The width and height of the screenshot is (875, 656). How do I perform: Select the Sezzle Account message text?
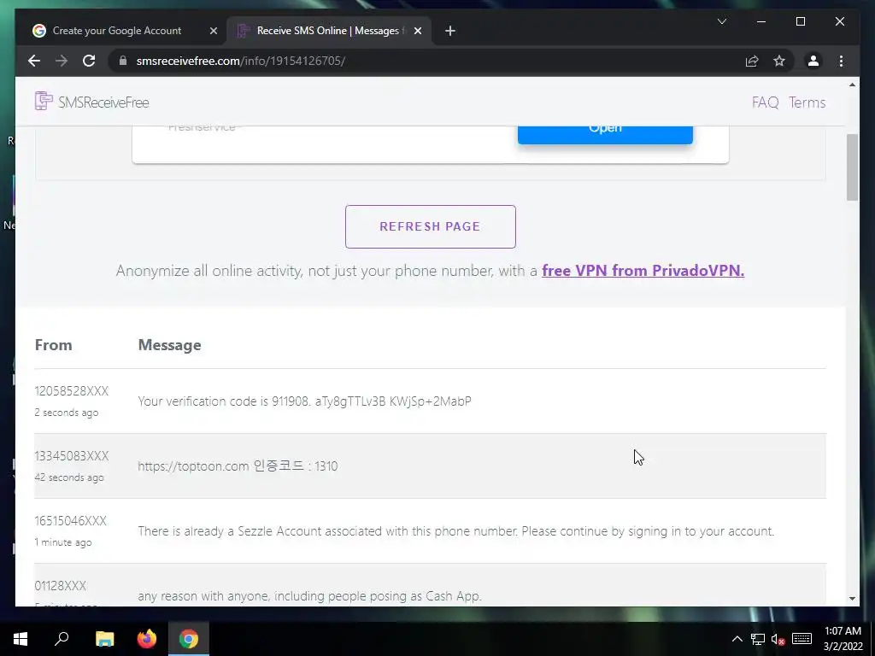456,531
